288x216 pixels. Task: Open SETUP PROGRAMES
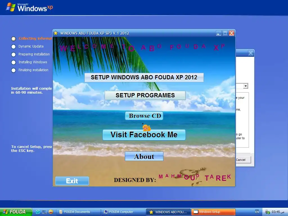[145, 95]
